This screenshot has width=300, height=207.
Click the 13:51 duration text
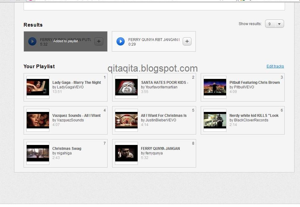57,92
